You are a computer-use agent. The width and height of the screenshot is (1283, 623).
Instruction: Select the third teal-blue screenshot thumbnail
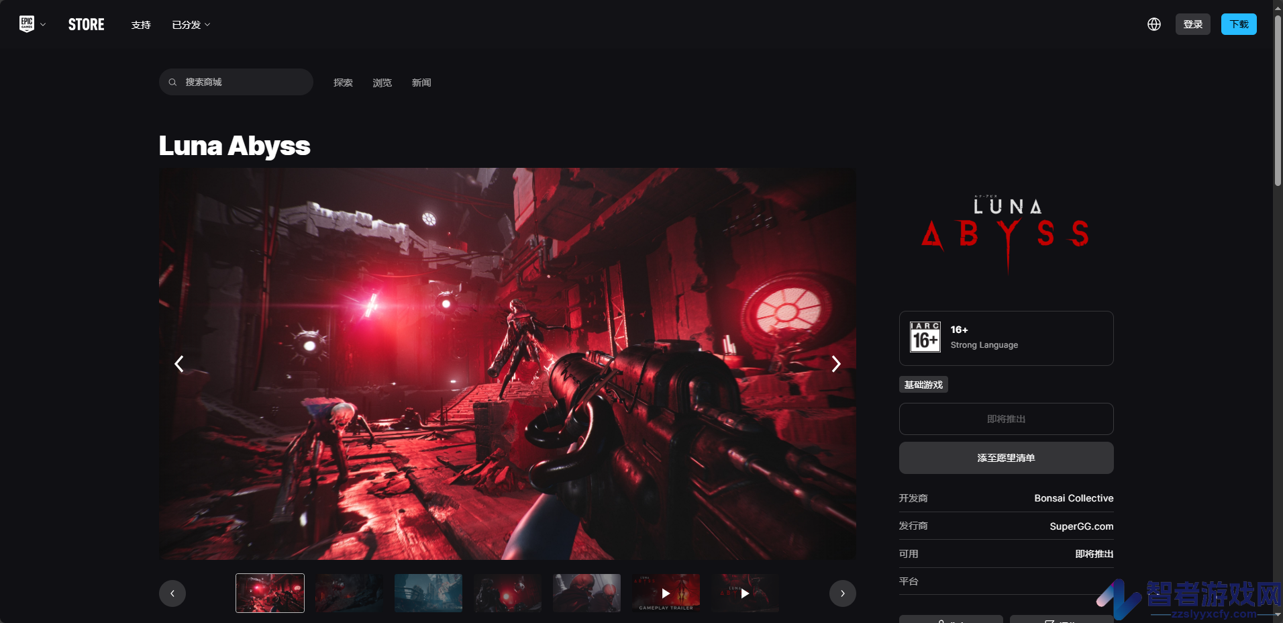(x=428, y=593)
